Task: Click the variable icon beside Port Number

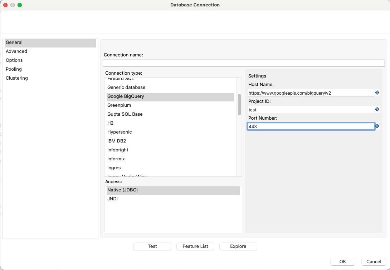Action: [377, 126]
